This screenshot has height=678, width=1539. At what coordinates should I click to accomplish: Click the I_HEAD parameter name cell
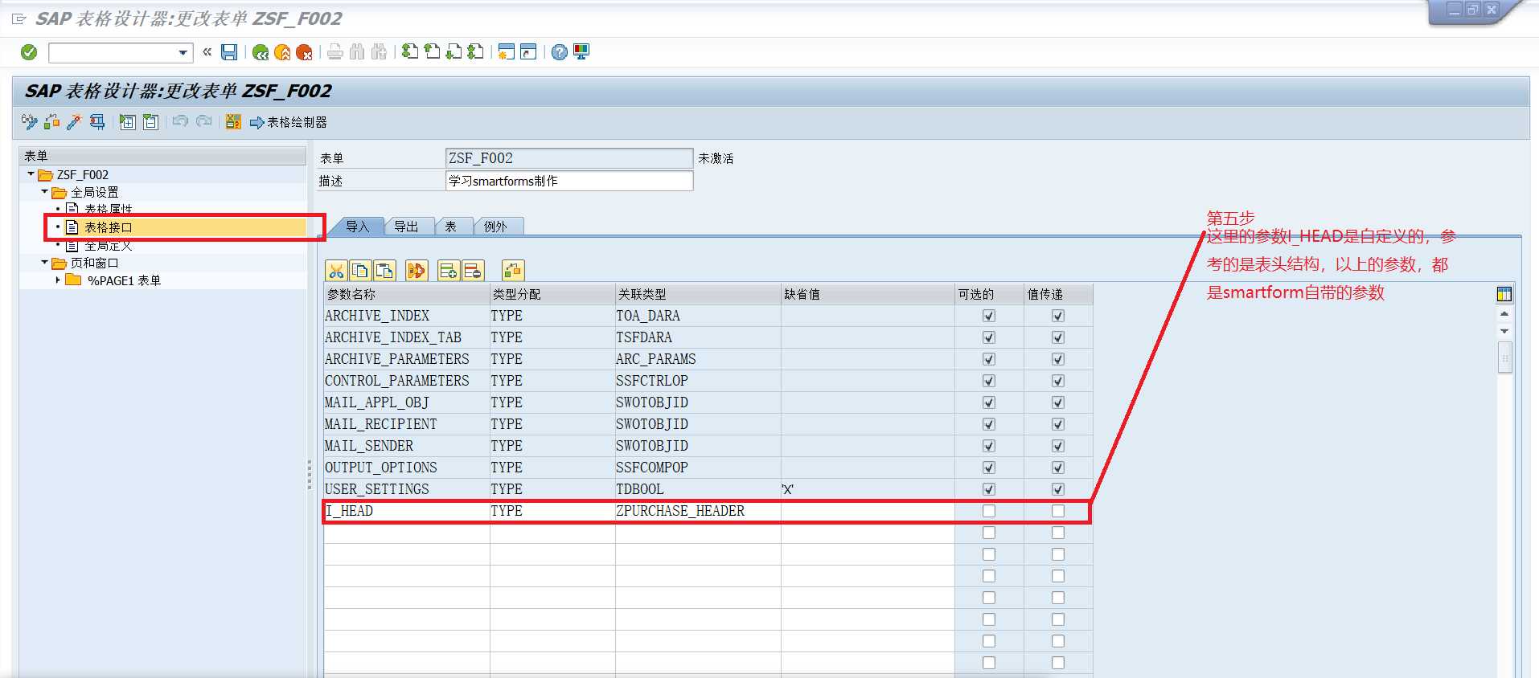coord(407,511)
